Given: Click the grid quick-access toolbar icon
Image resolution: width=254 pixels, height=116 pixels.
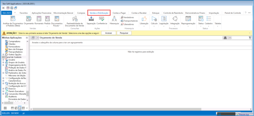Looking at the screenshot, I should pos(12,8).
